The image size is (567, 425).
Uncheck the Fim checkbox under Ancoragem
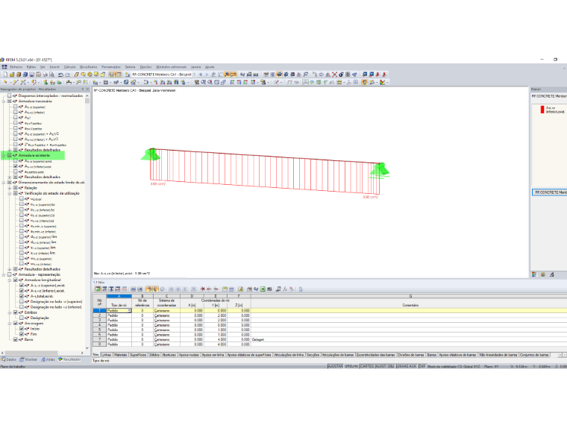click(x=22, y=334)
